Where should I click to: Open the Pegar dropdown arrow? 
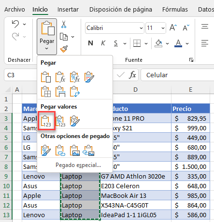tap(46, 48)
